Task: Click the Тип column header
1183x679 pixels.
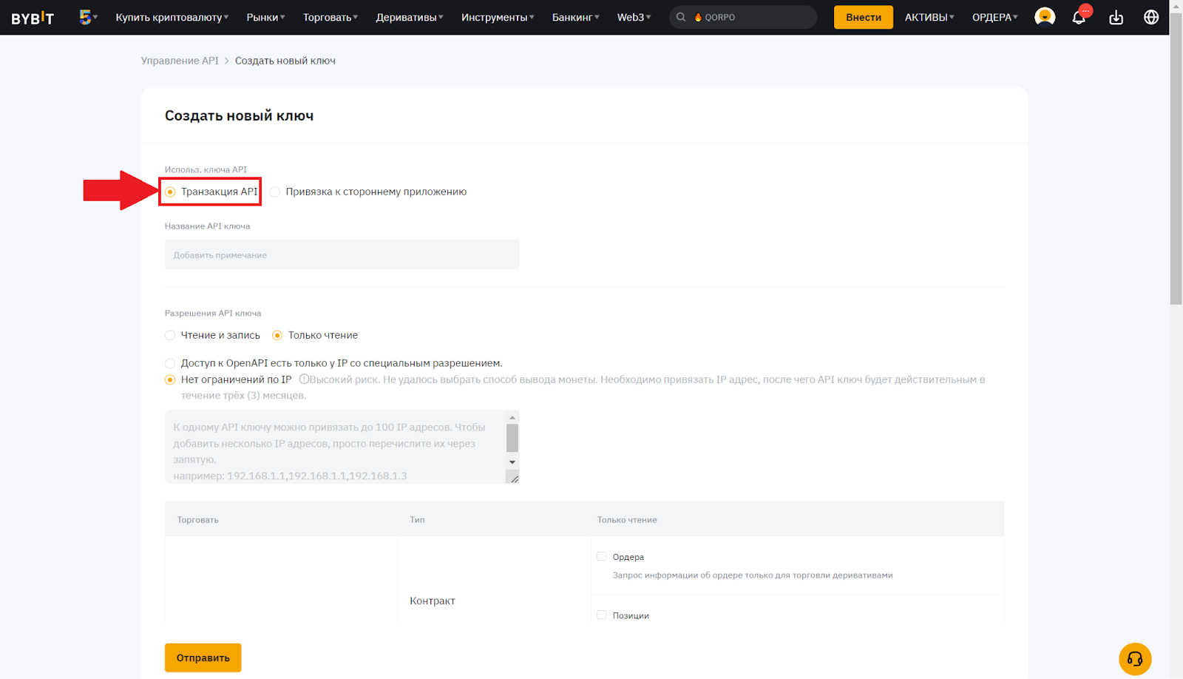Action: tap(418, 520)
